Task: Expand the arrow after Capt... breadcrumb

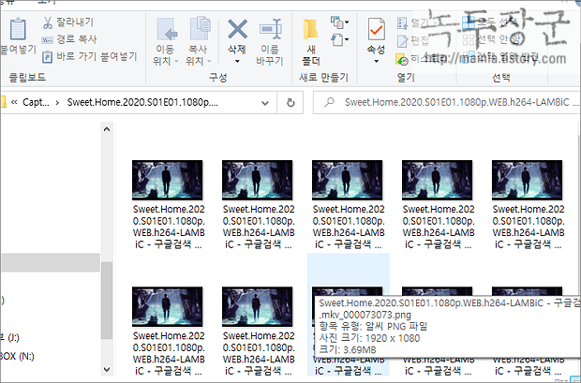Action: 57,103
